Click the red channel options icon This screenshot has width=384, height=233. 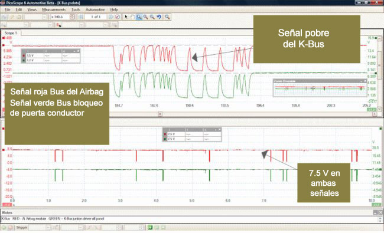pos(58,25)
